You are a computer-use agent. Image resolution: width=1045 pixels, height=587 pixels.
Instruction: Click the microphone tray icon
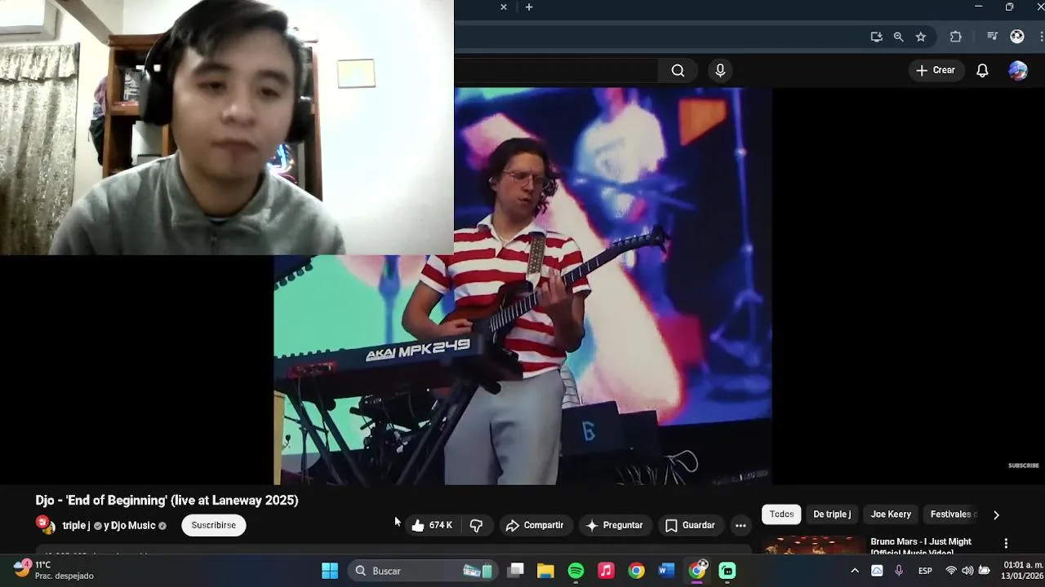(899, 571)
